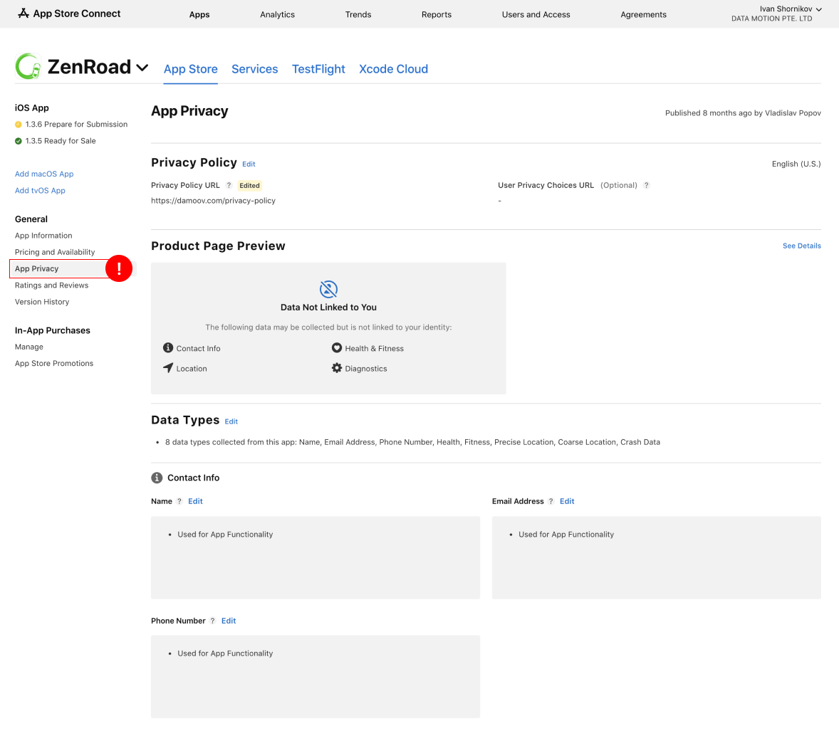The width and height of the screenshot is (839, 729).
Task: Open Users and Access in top navigation
Action: 536,14
